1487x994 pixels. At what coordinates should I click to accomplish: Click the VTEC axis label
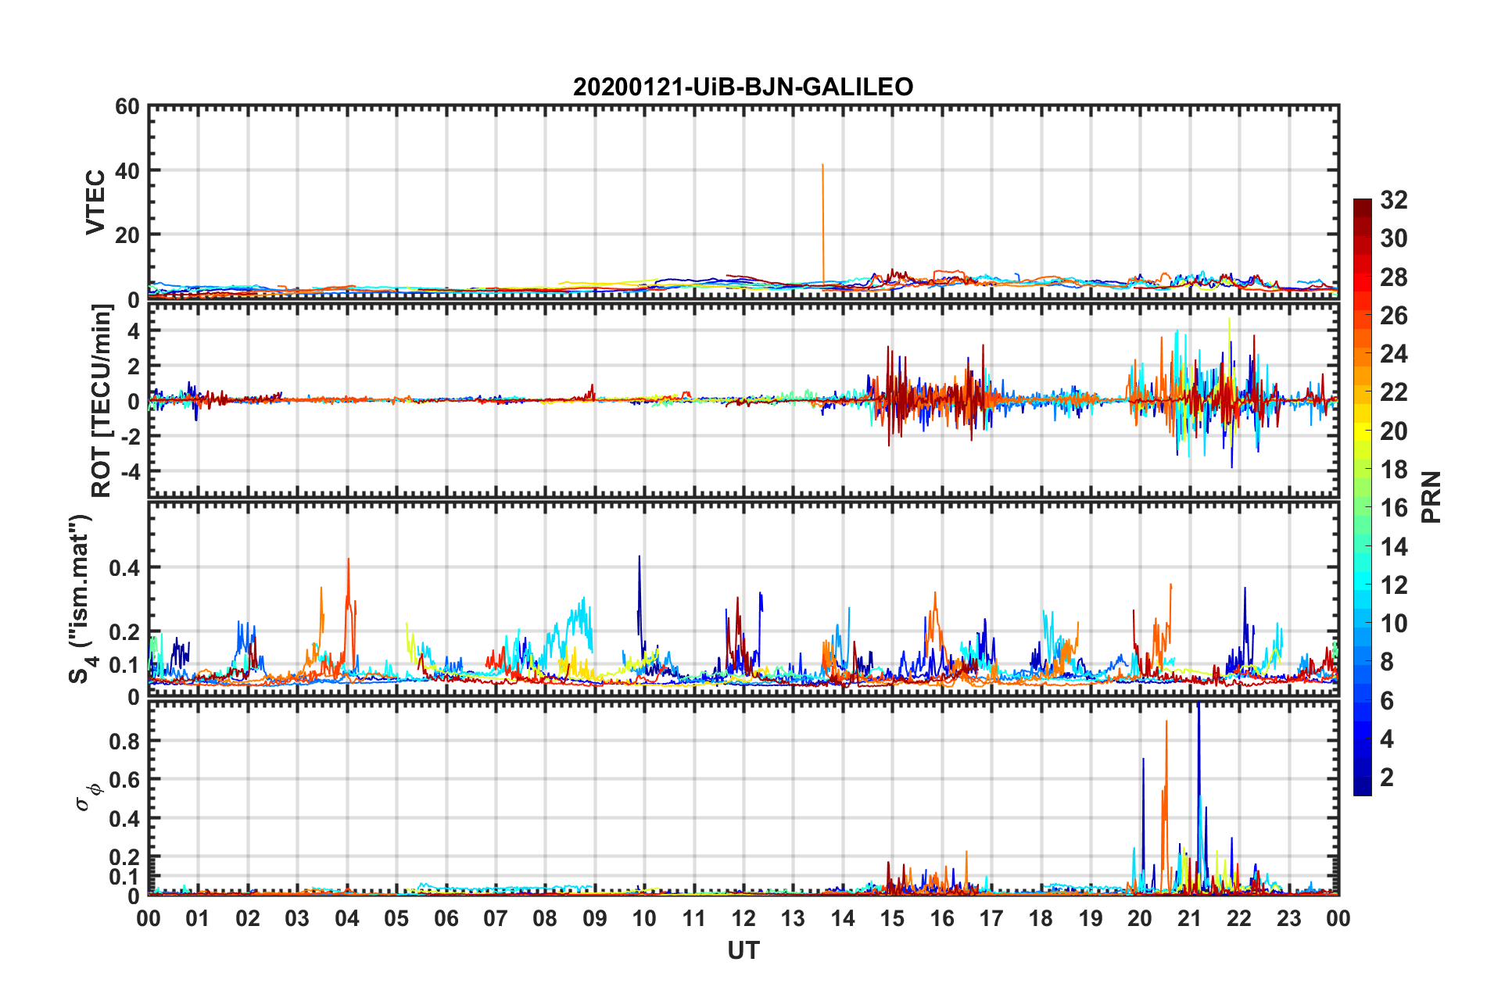tap(95, 202)
